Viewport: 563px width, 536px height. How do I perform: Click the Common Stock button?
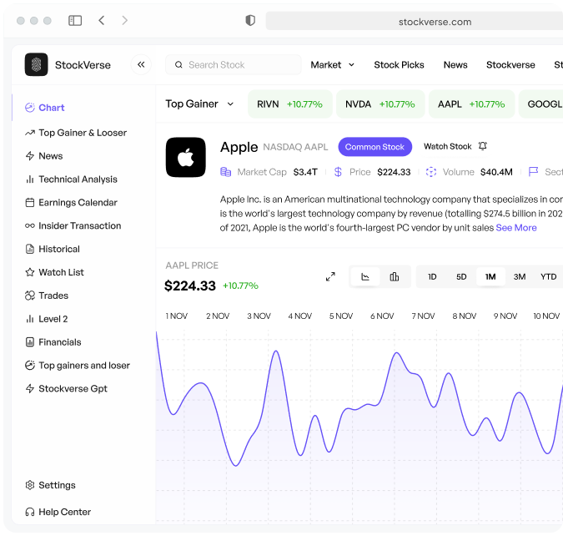pyautogui.click(x=374, y=147)
